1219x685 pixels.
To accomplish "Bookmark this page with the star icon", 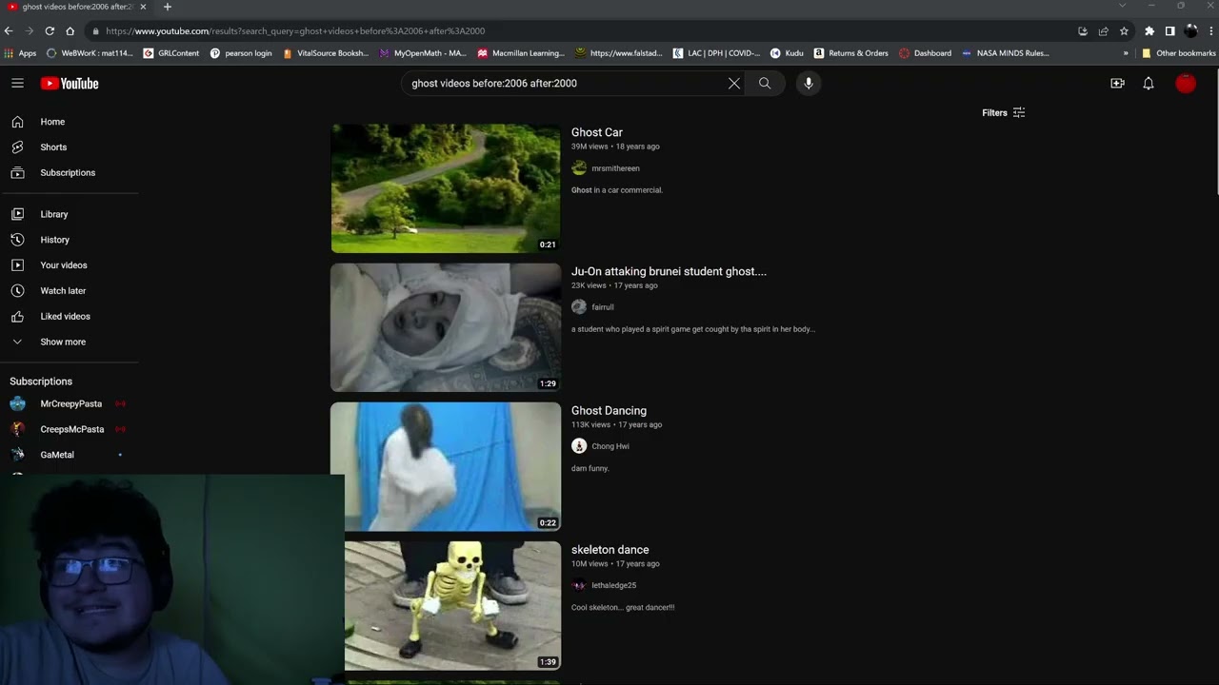I will (1124, 30).
